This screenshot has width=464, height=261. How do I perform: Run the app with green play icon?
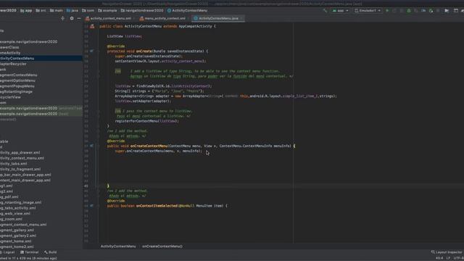click(387, 11)
